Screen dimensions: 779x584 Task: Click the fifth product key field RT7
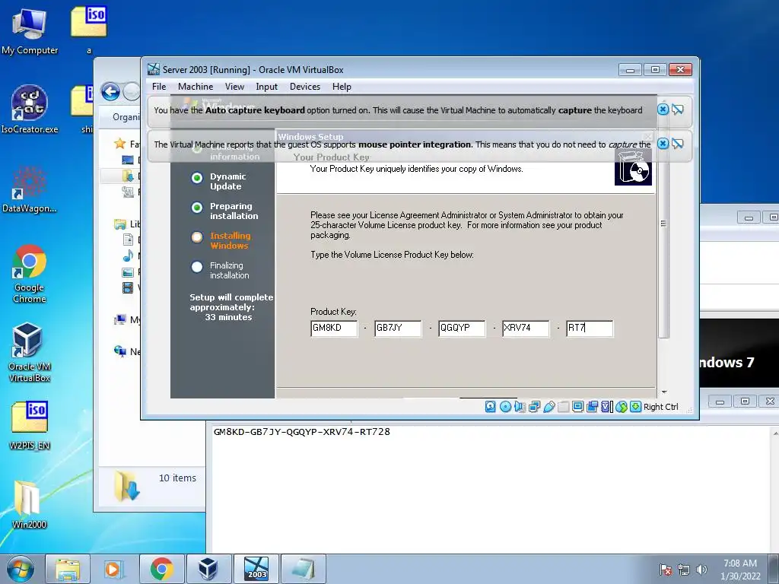(x=590, y=328)
